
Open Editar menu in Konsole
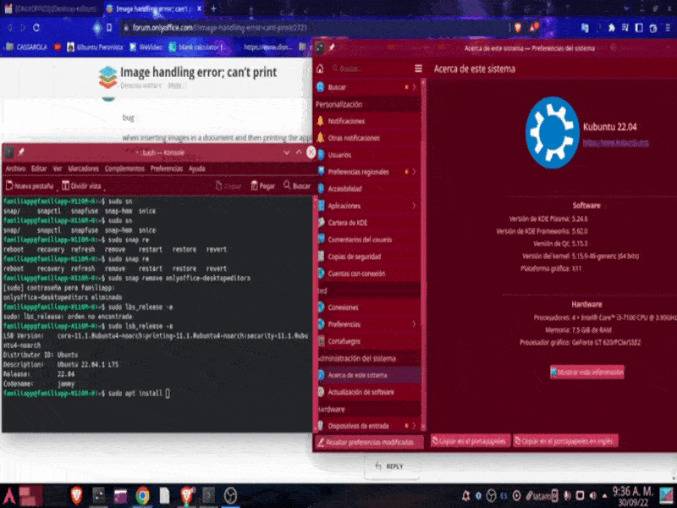[x=39, y=168]
